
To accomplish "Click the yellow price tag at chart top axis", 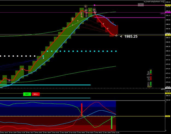I will [x=168, y=5].
